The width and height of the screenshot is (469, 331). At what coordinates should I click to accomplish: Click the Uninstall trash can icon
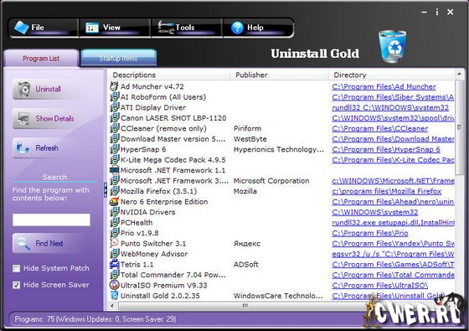[24, 89]
